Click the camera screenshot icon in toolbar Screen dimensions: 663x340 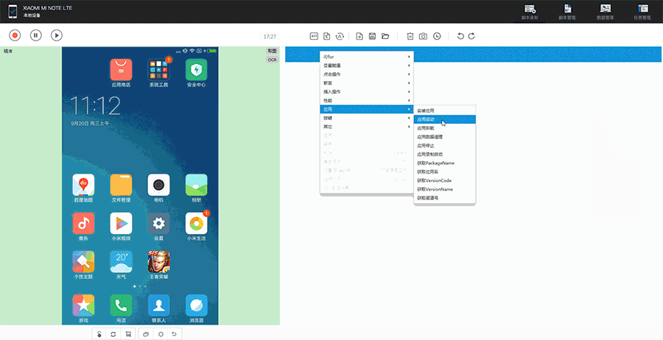tap(423, 36)
